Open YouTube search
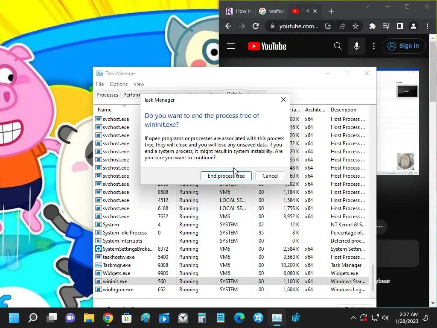The width and height of the screenshot is (437, 328). tap(338, 46)
